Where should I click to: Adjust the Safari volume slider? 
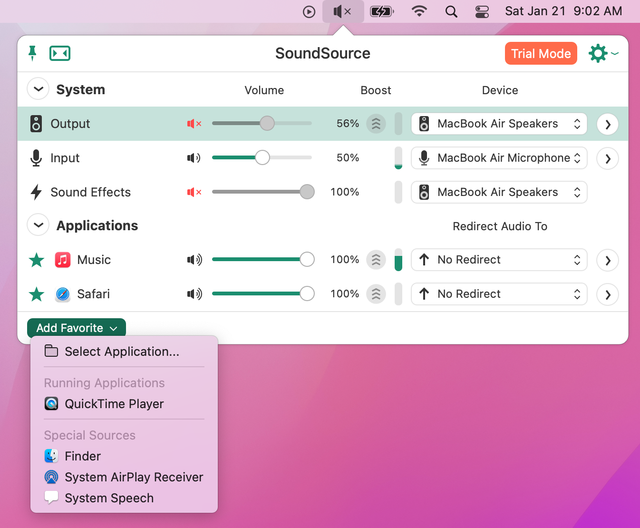coord(263,294)
